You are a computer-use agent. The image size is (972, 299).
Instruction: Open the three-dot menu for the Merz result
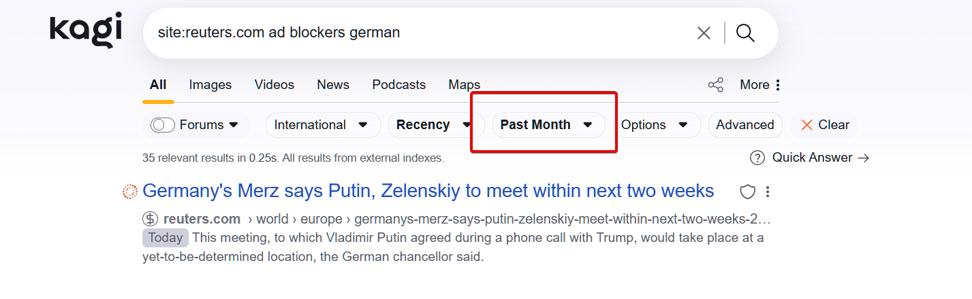768,192
